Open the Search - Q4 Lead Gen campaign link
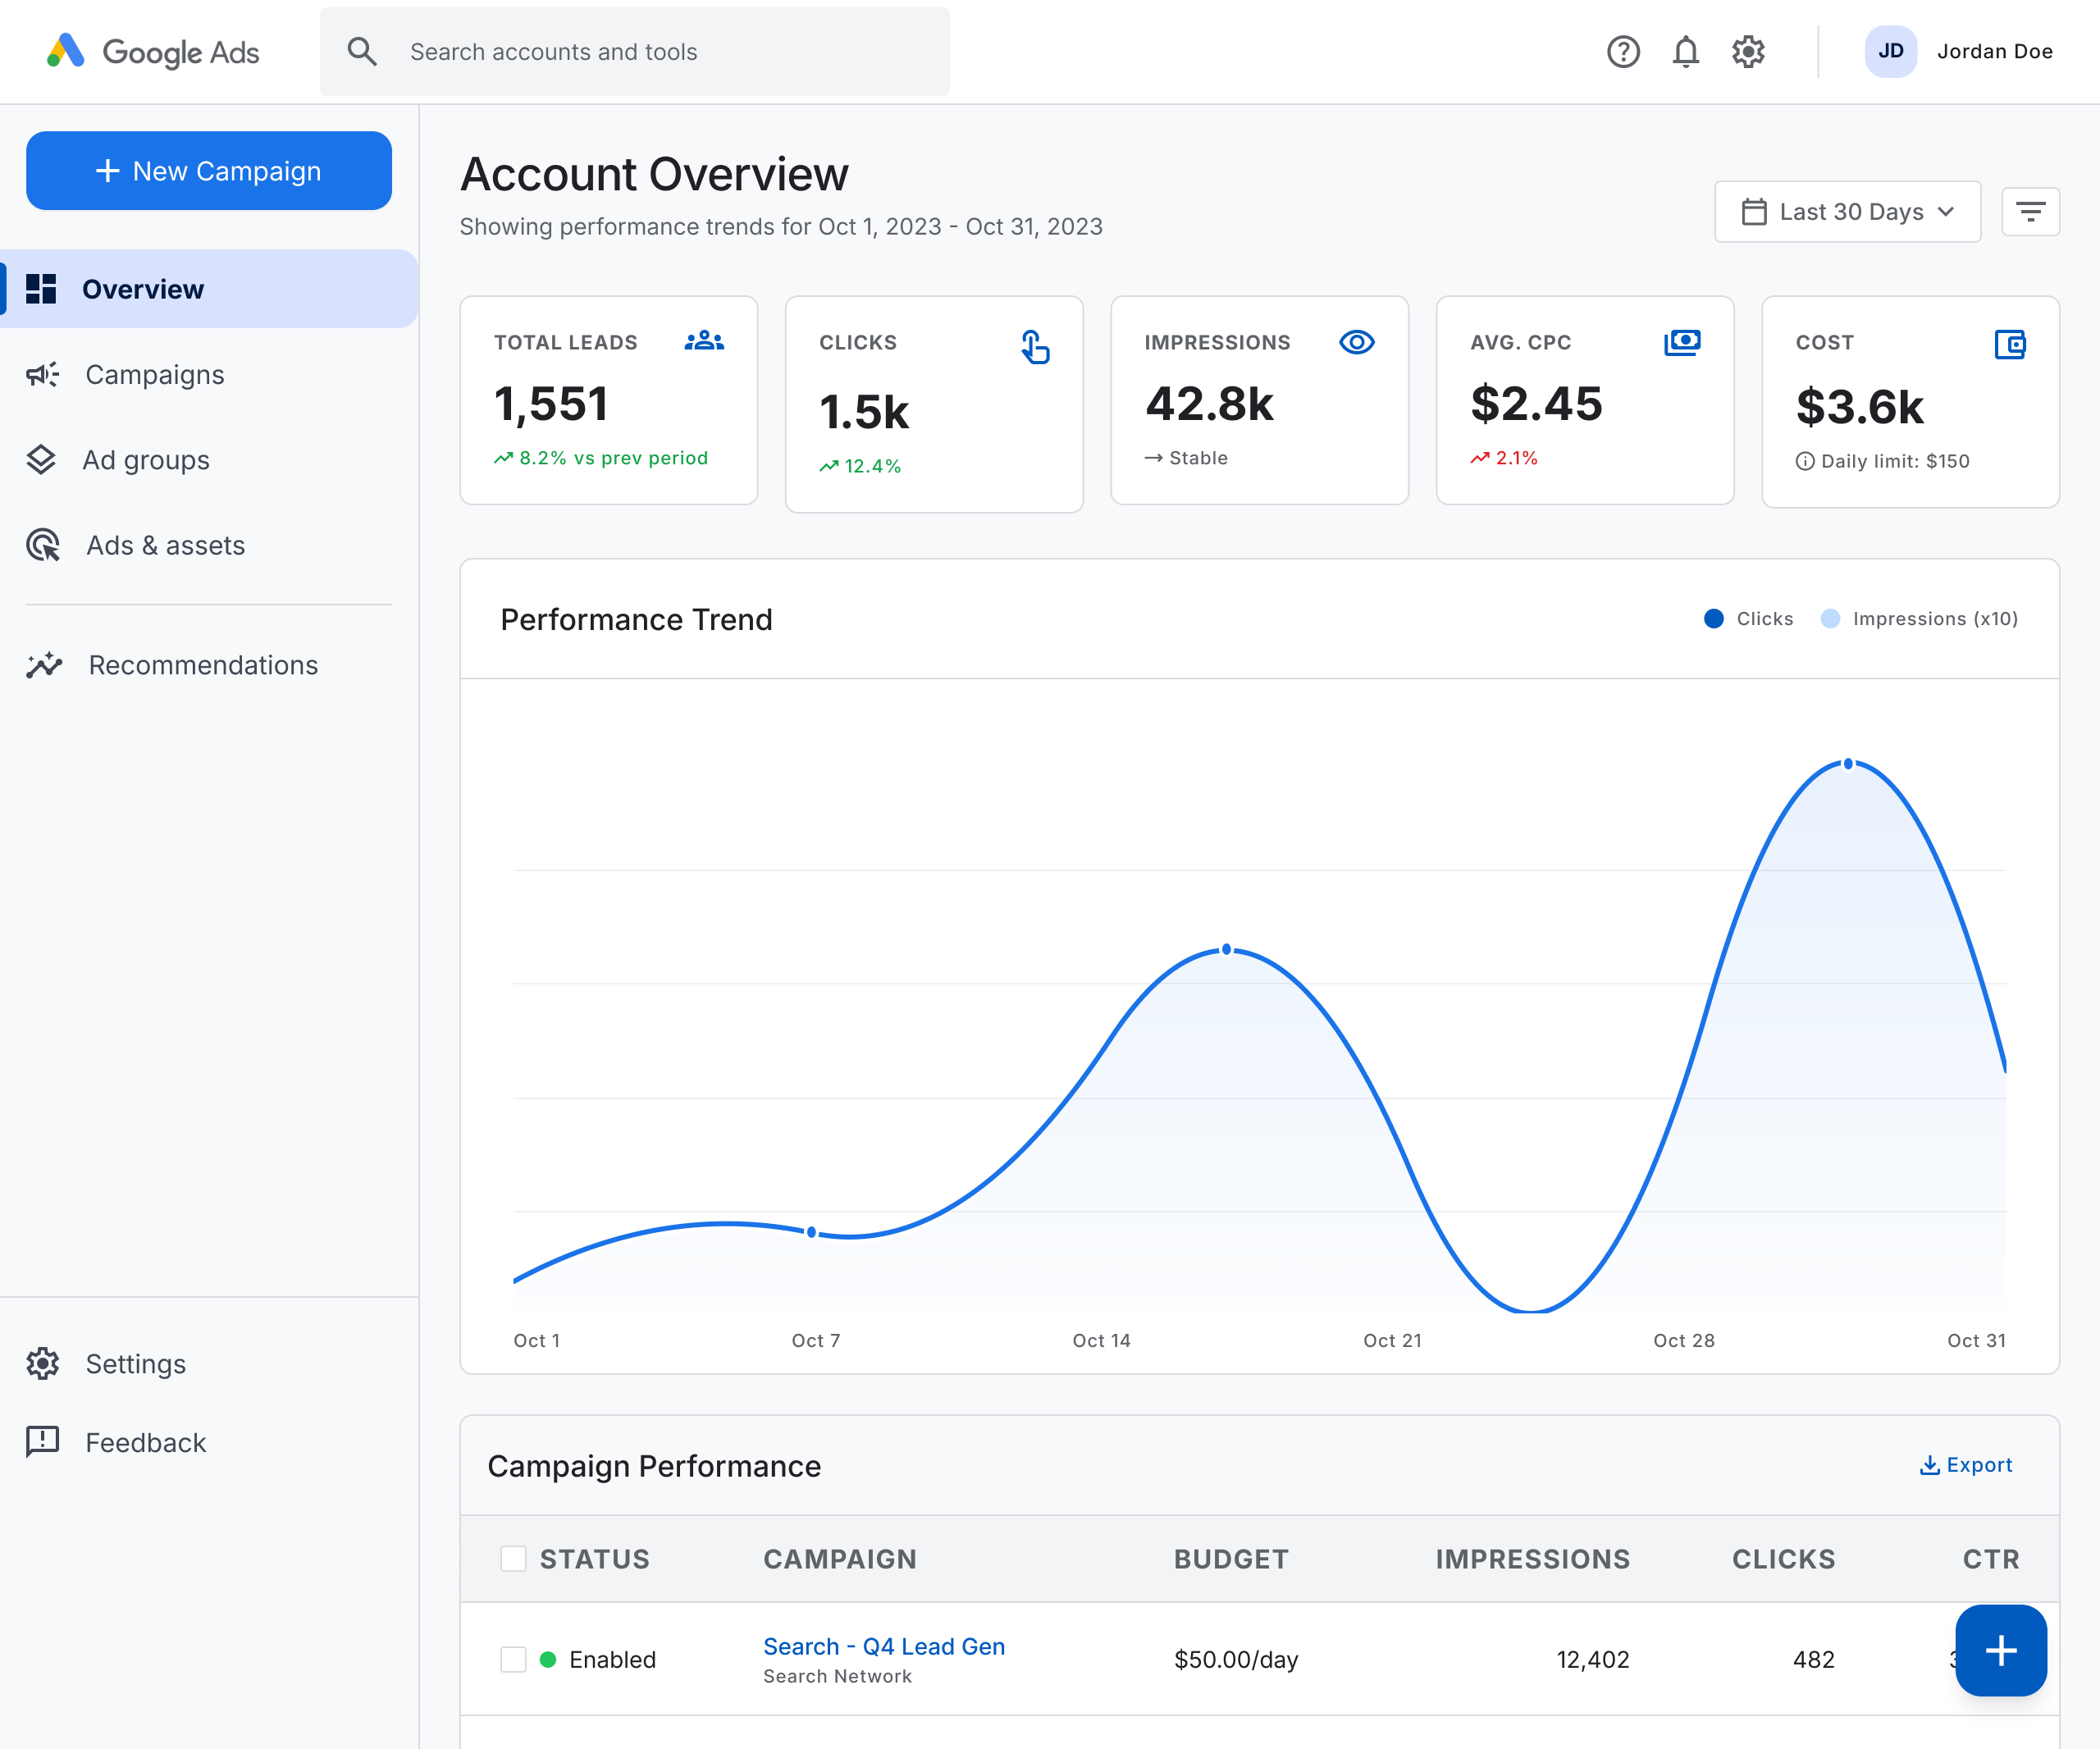This screenshot has width=2100, height=1749. pyautogui.click(x=884, y=1646)
